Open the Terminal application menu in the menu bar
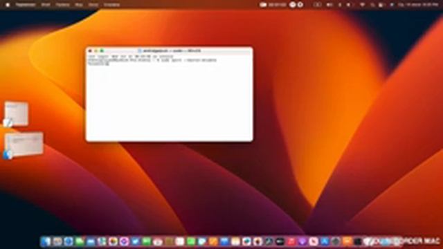Image resolution: width=443 pixels, height=249 pixels. 26,5
